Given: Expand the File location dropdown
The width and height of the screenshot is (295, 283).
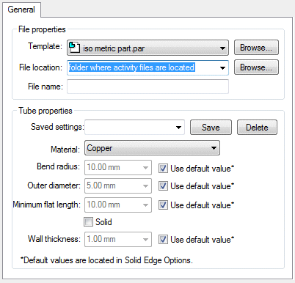Looking at the screenshot, I should click(222, 67).
